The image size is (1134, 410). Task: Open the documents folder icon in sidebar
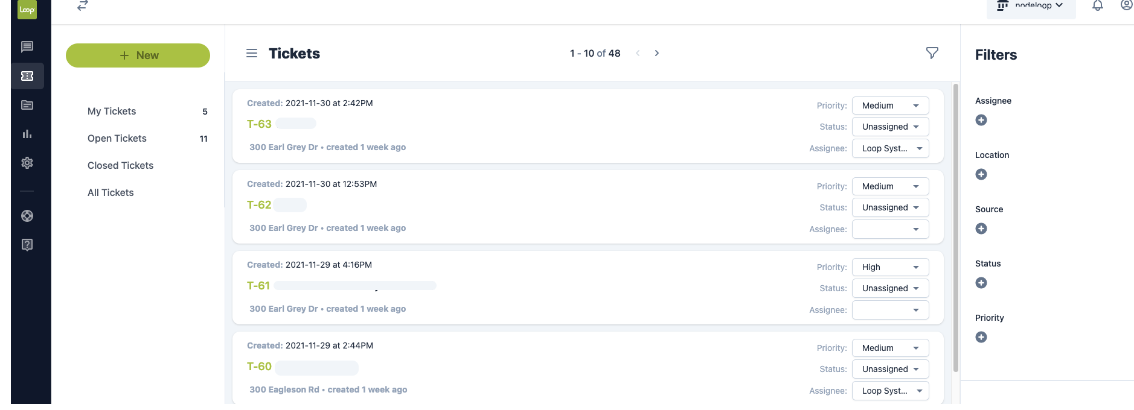[27, 105]
